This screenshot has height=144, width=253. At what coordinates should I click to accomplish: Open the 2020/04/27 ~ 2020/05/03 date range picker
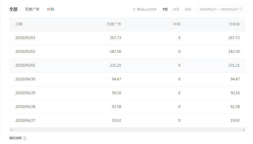(x=218, y=9)
